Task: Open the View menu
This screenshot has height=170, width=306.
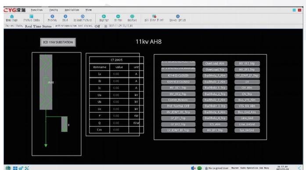Action: pyautogui.click(x=88, y=10)
